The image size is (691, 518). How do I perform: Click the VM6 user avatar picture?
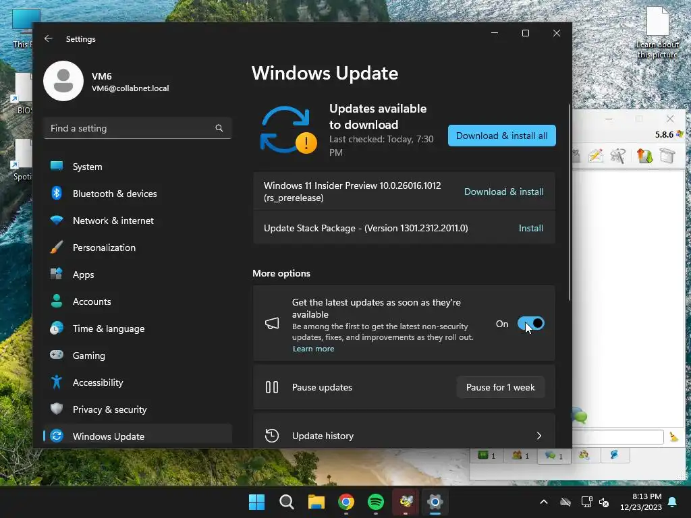pos(63,81)
